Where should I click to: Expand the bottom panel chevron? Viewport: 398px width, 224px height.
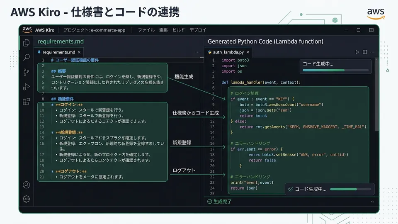pyautogui.click(x=372, y=202)
